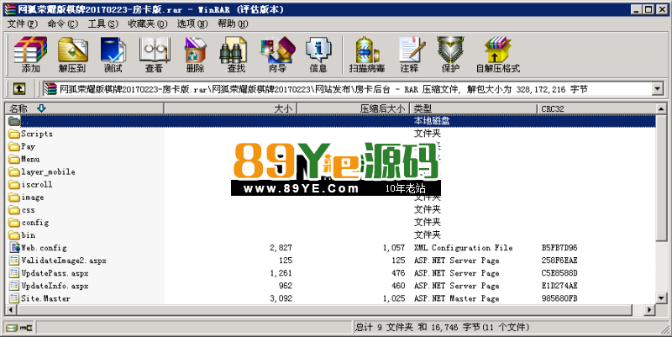Click the Web.config file icon

[14, 247]
